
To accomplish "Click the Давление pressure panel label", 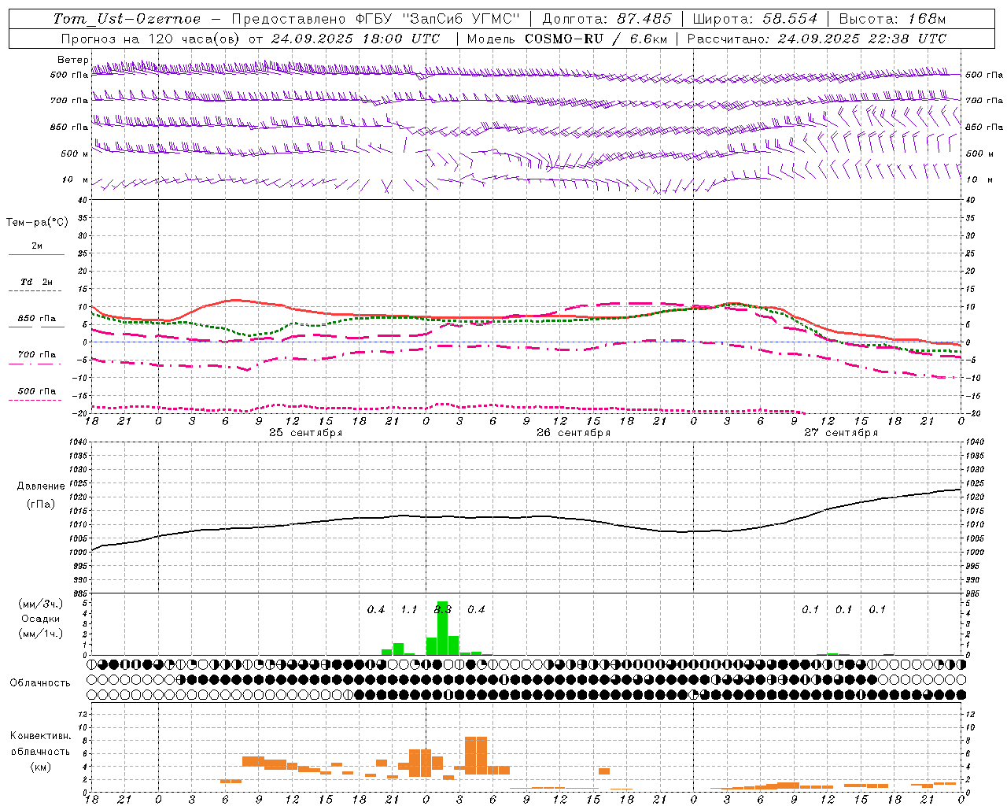I will pos(41,486).
